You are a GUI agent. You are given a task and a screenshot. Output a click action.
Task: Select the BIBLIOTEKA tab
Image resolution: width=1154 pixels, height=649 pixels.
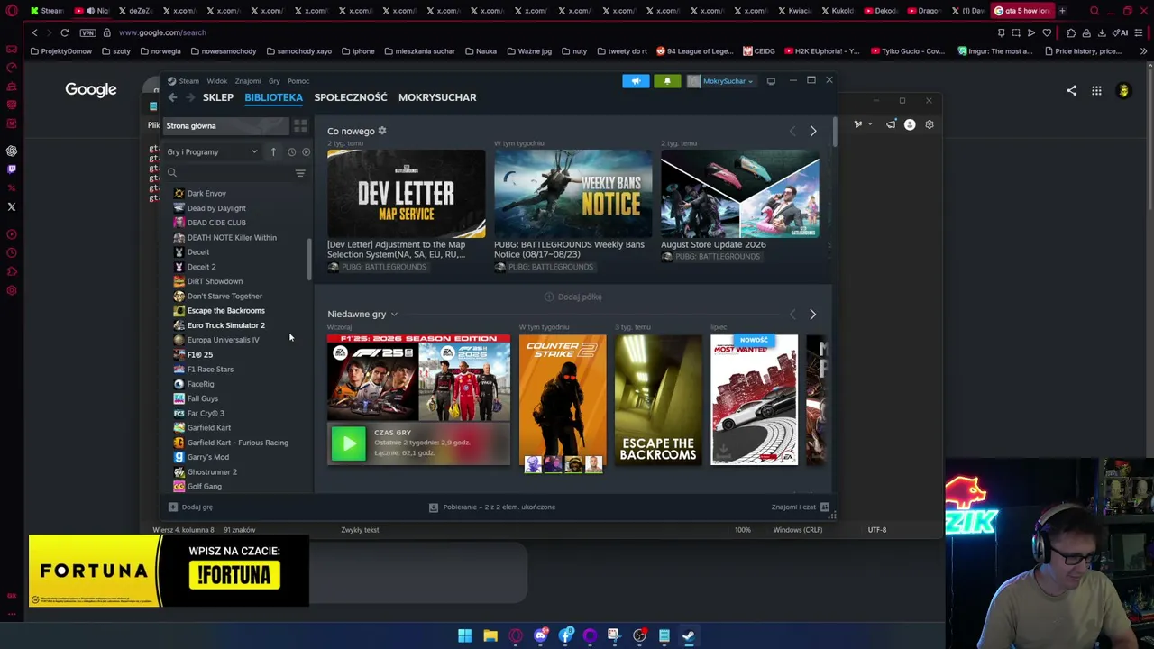click(273, 97)
